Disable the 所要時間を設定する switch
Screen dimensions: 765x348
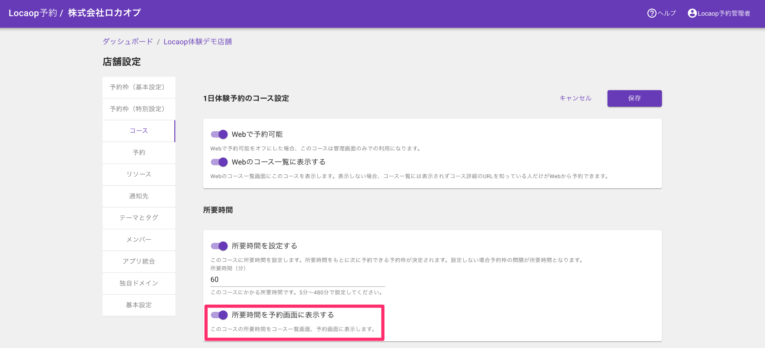pos(219,246)
